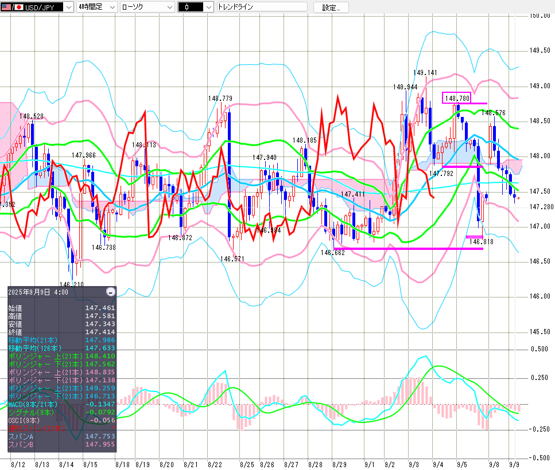Click the 147.966 price label

pos(84,155)
